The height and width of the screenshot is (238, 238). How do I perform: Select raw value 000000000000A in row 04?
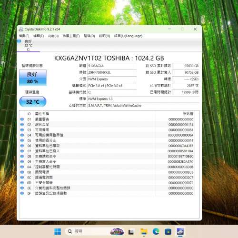click(x=181, y=135)
